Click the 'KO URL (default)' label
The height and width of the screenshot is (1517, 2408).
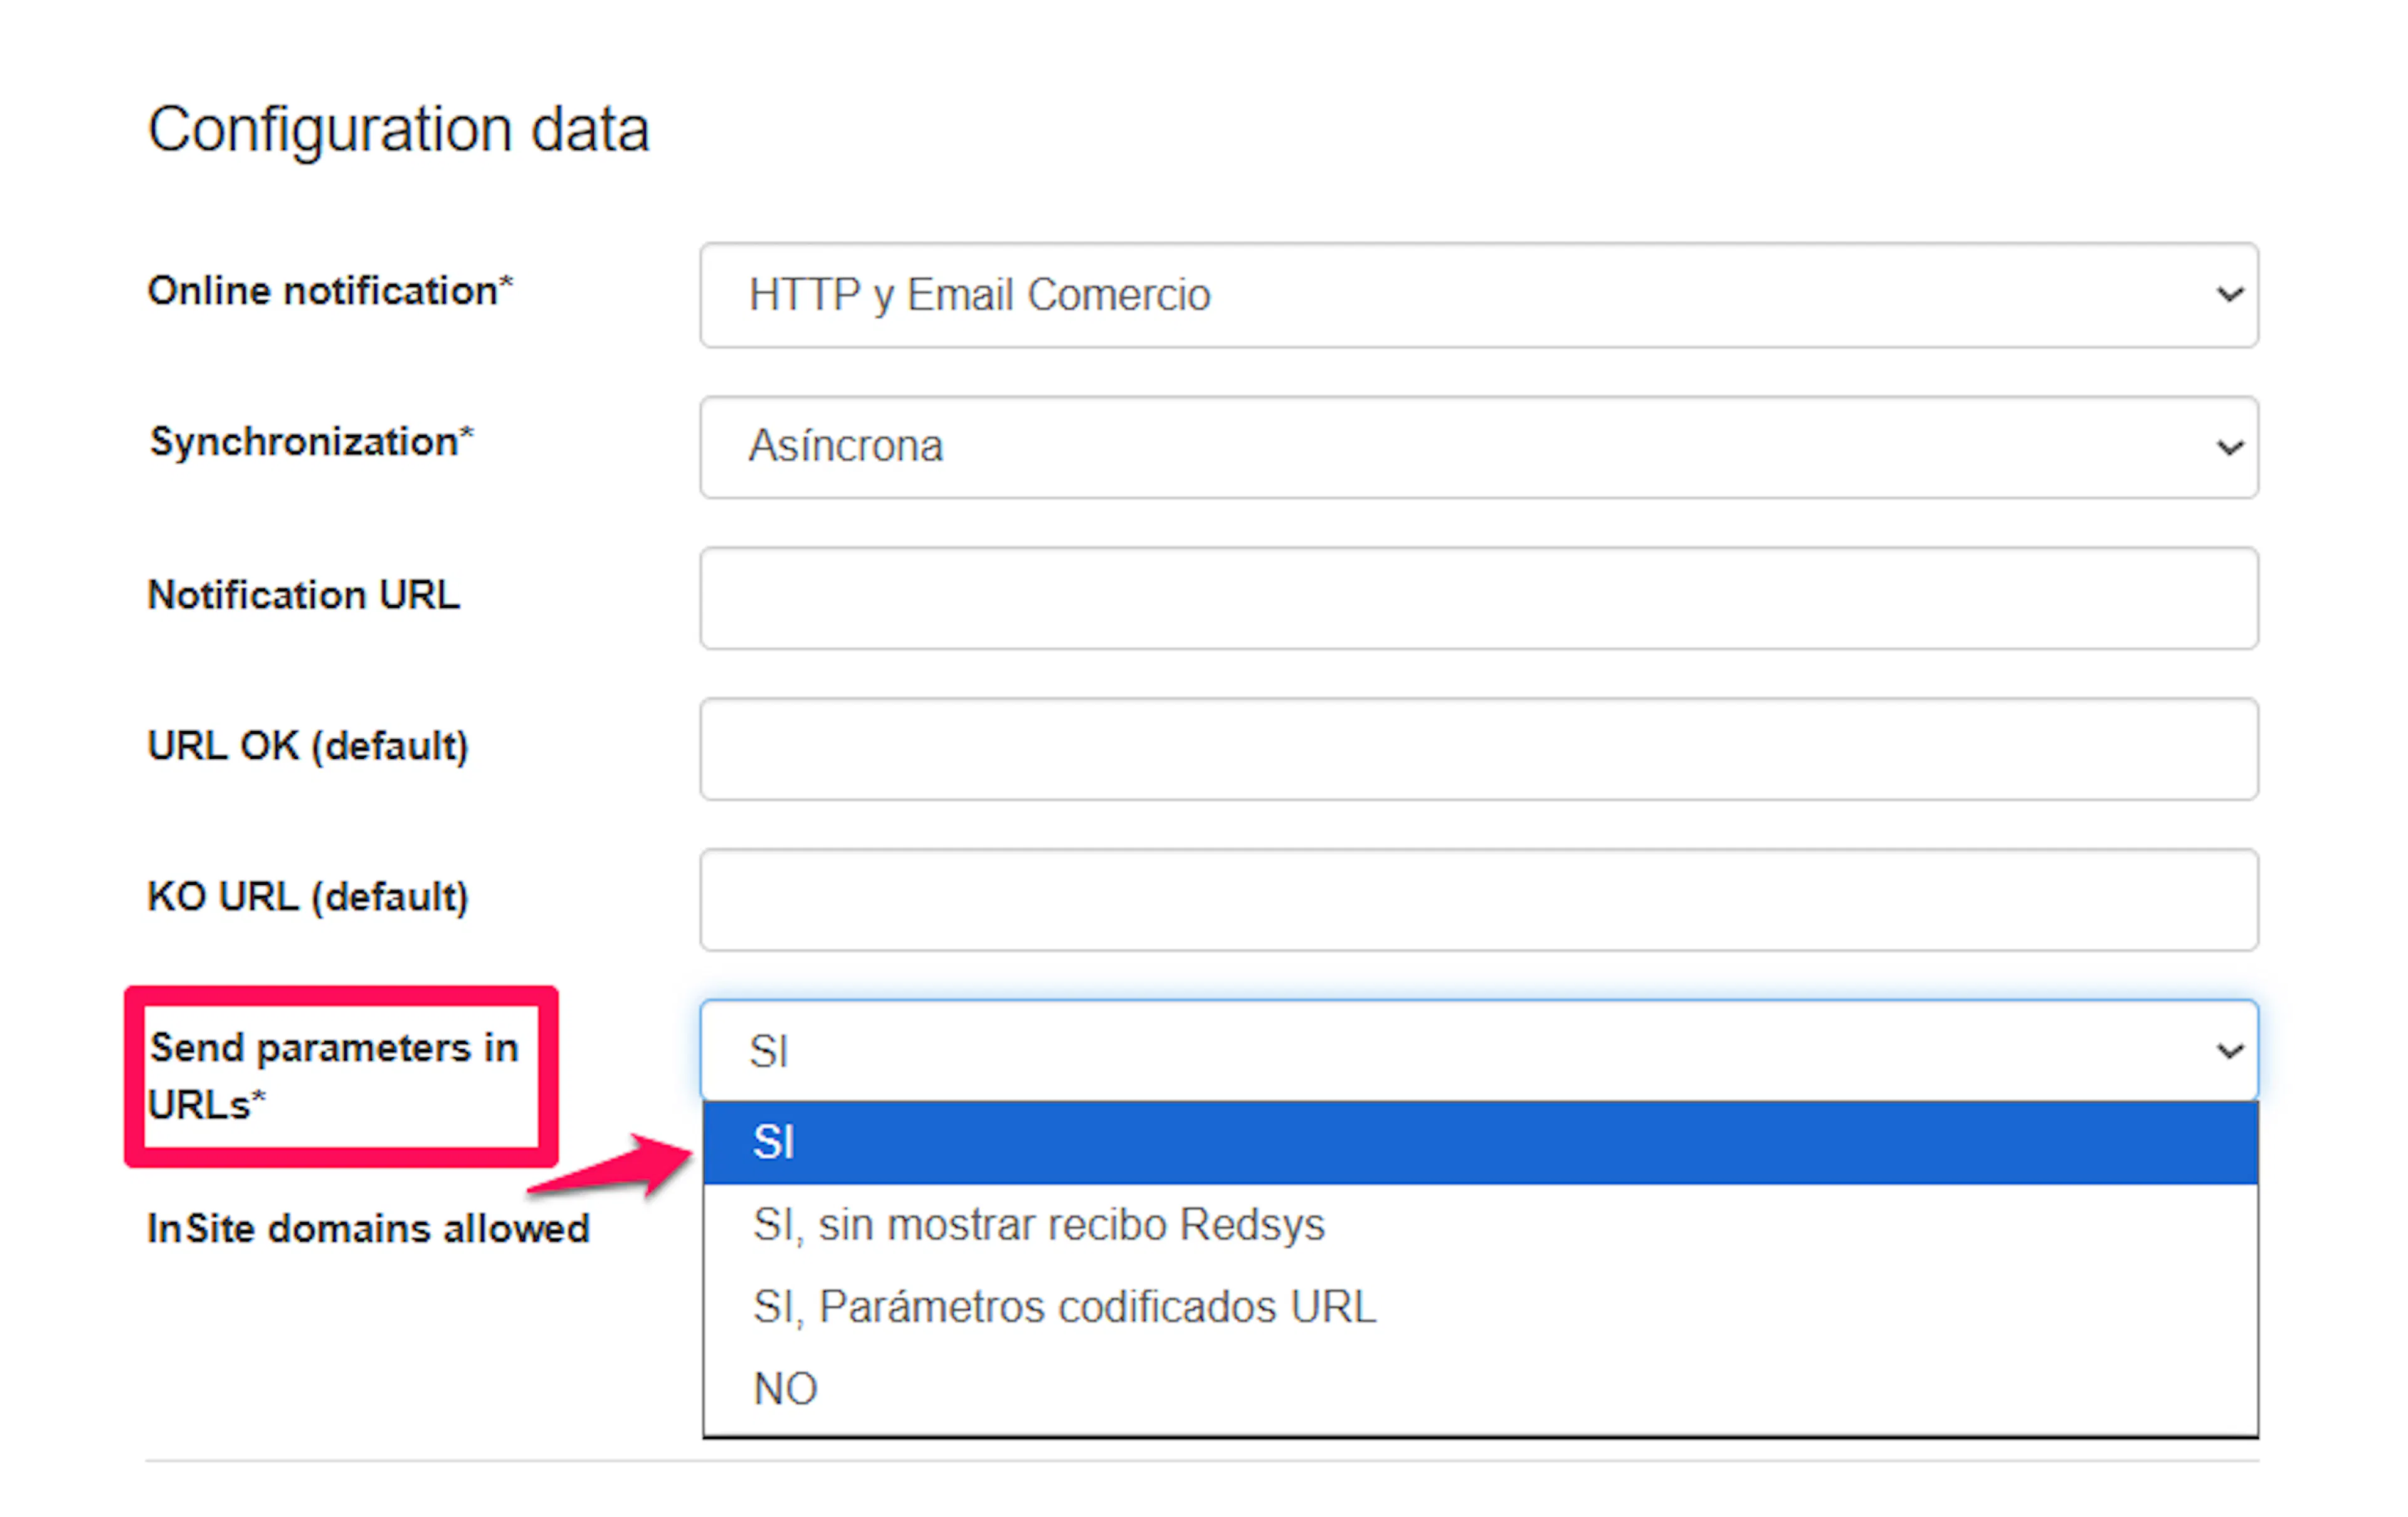[308, 897]
